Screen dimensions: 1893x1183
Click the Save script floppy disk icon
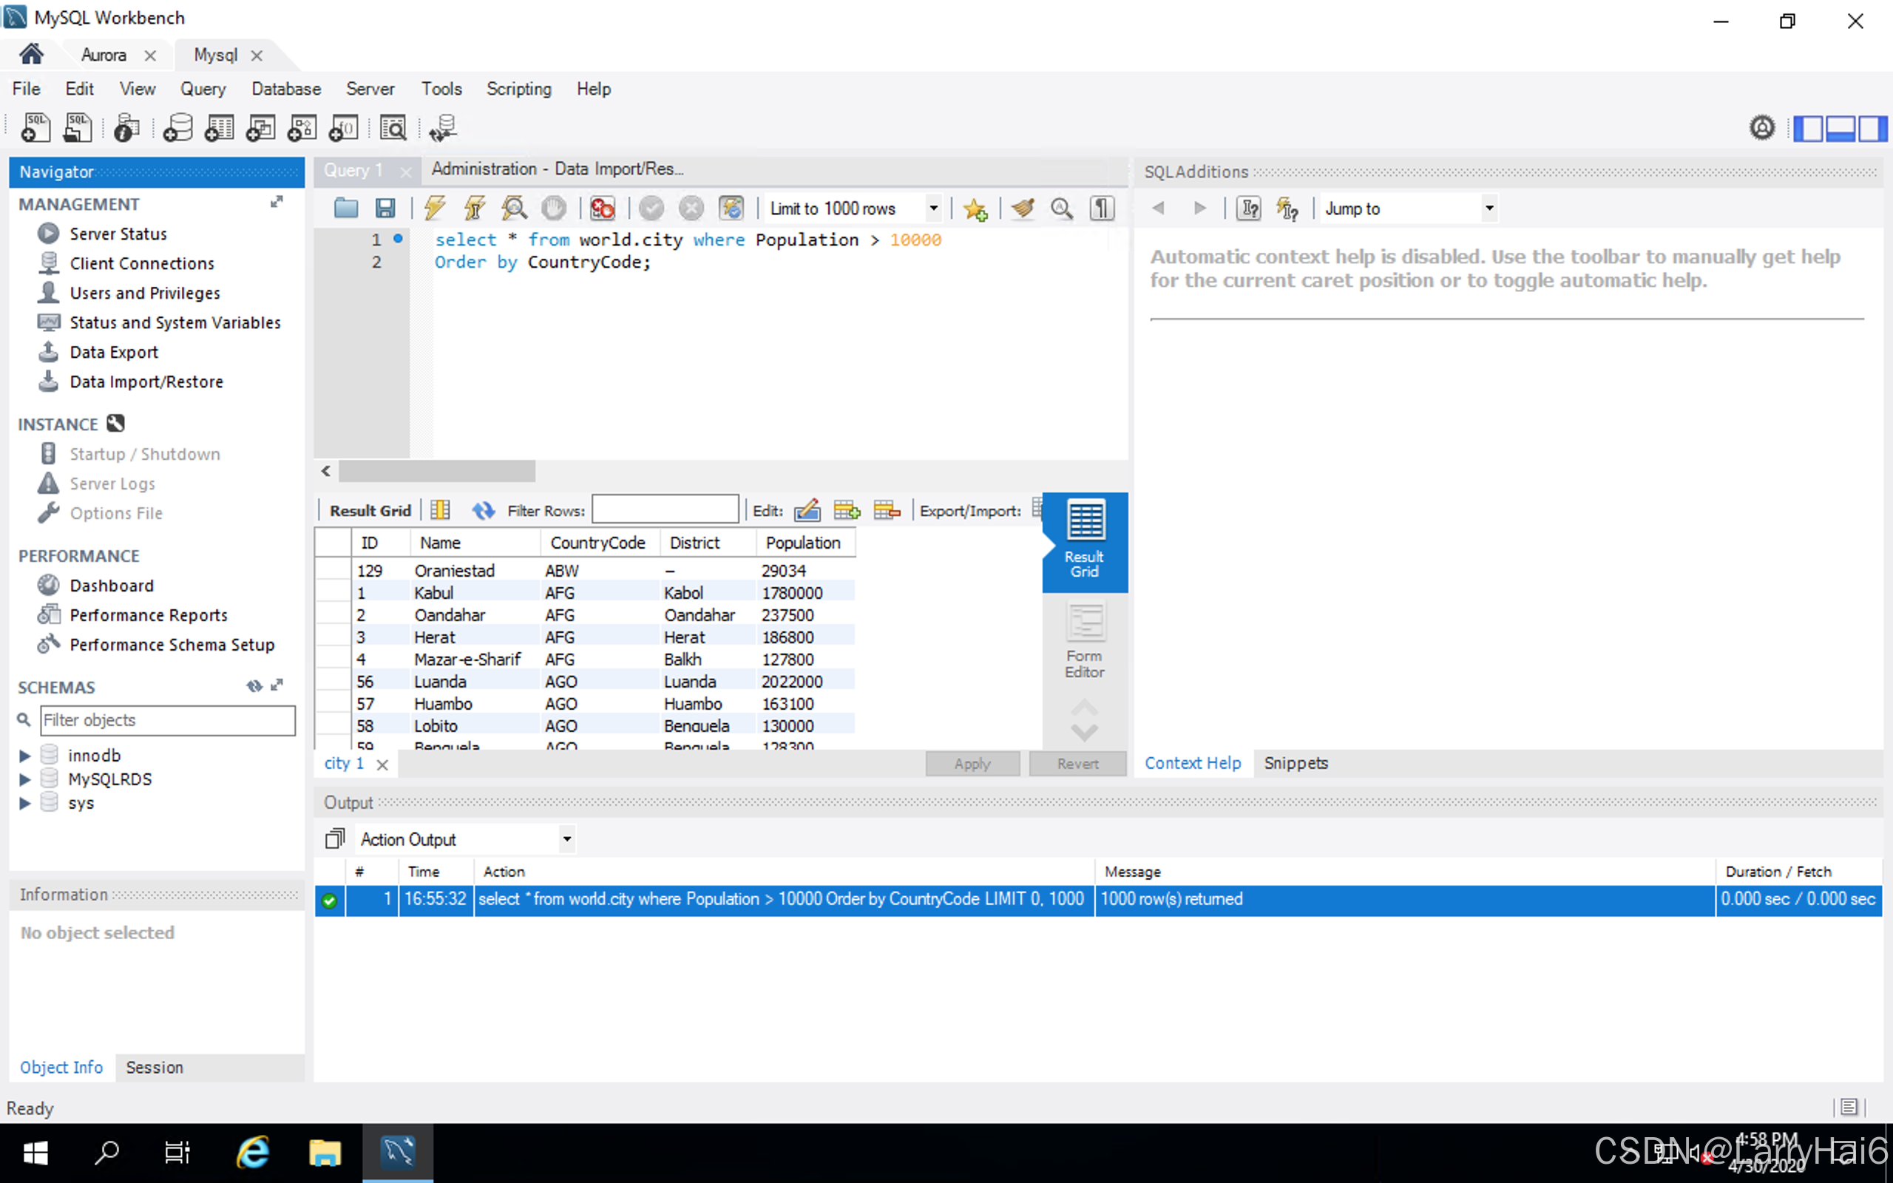click(385, 208)
